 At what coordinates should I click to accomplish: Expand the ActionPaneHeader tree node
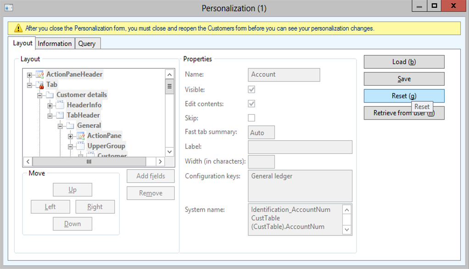coord(30,75)
